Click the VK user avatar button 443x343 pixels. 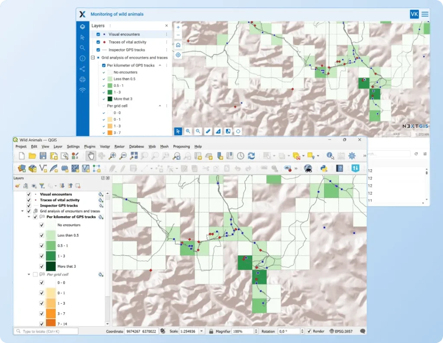[x=414, y=14]
